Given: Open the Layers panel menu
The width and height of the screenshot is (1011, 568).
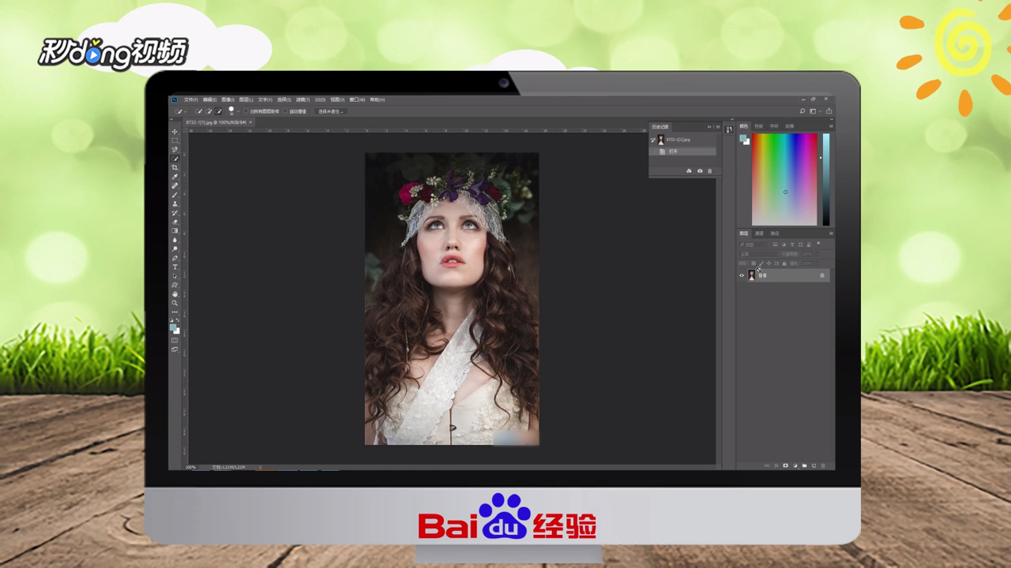Looking at the screenshot, I should (831, 234).
